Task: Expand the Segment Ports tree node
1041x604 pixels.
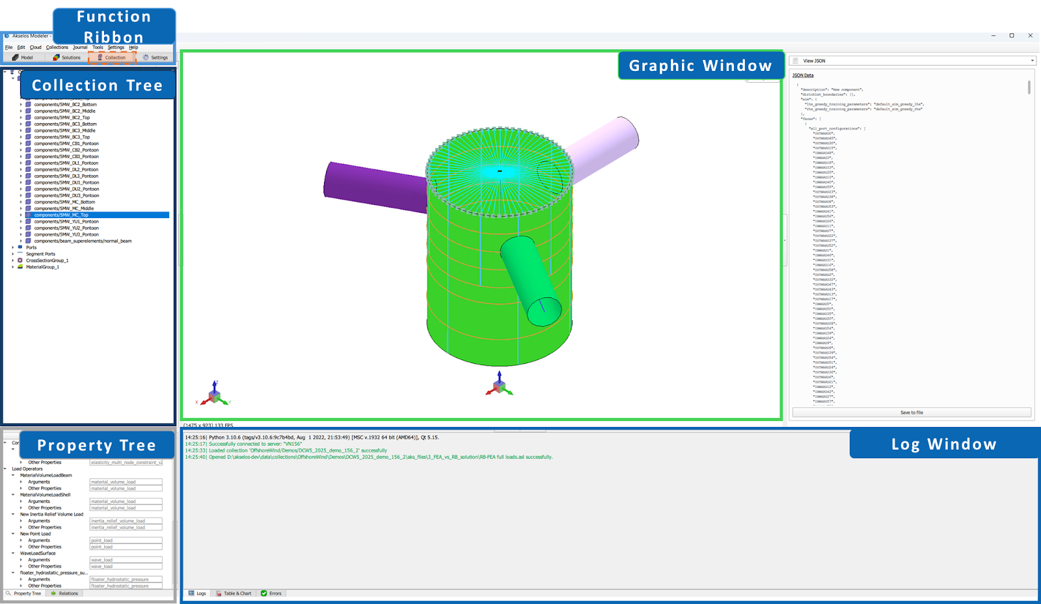Action: point(13,254)
